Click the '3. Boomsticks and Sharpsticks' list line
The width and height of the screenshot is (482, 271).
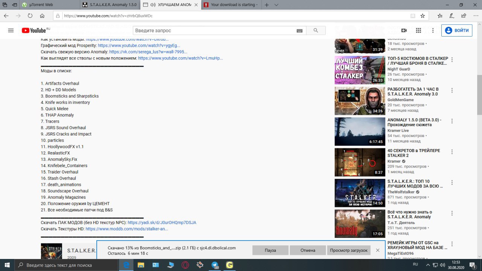point(70,96)
